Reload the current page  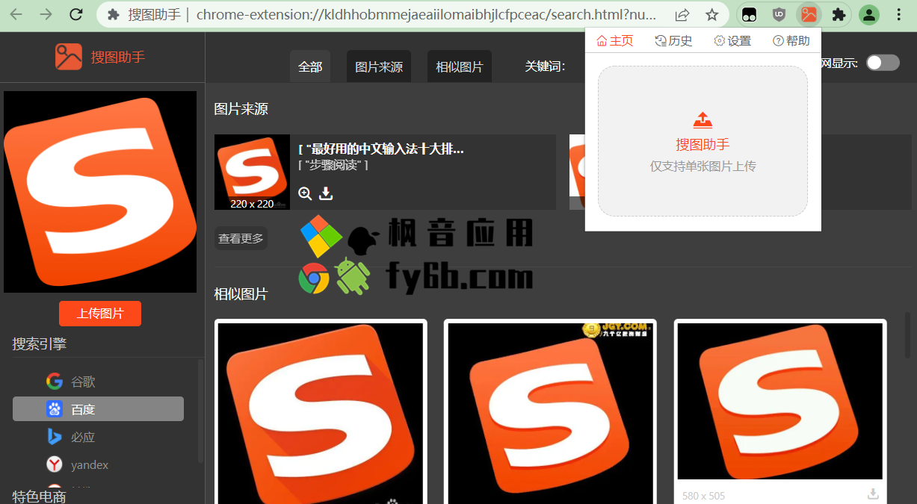pos(75,14)
